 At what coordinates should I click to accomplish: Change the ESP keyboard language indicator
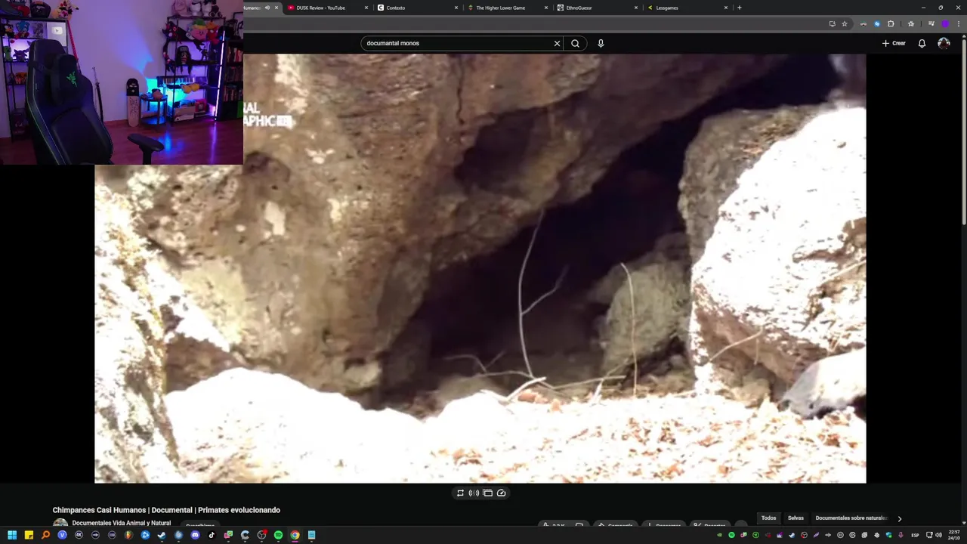click(915, 535)
